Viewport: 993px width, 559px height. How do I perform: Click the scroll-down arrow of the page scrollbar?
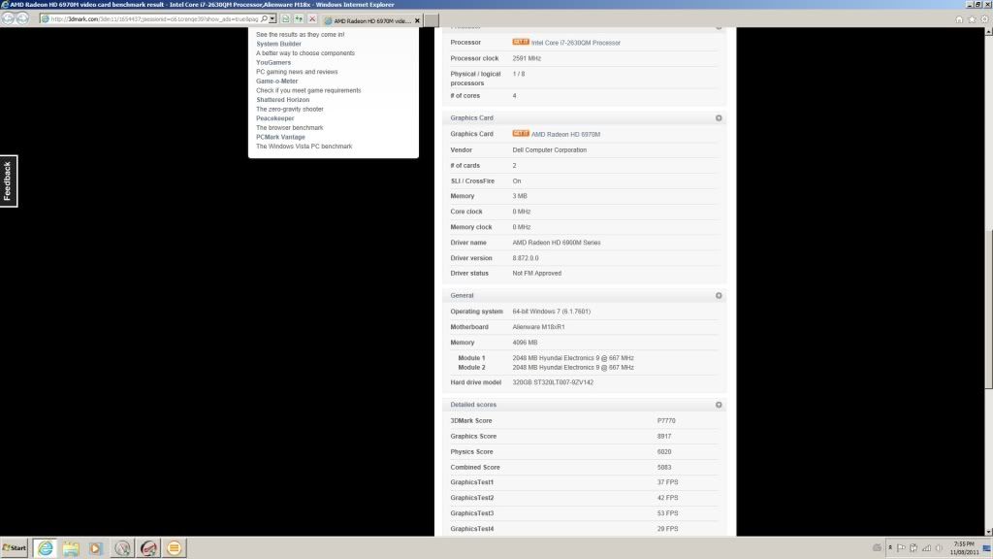pos(988,532)
